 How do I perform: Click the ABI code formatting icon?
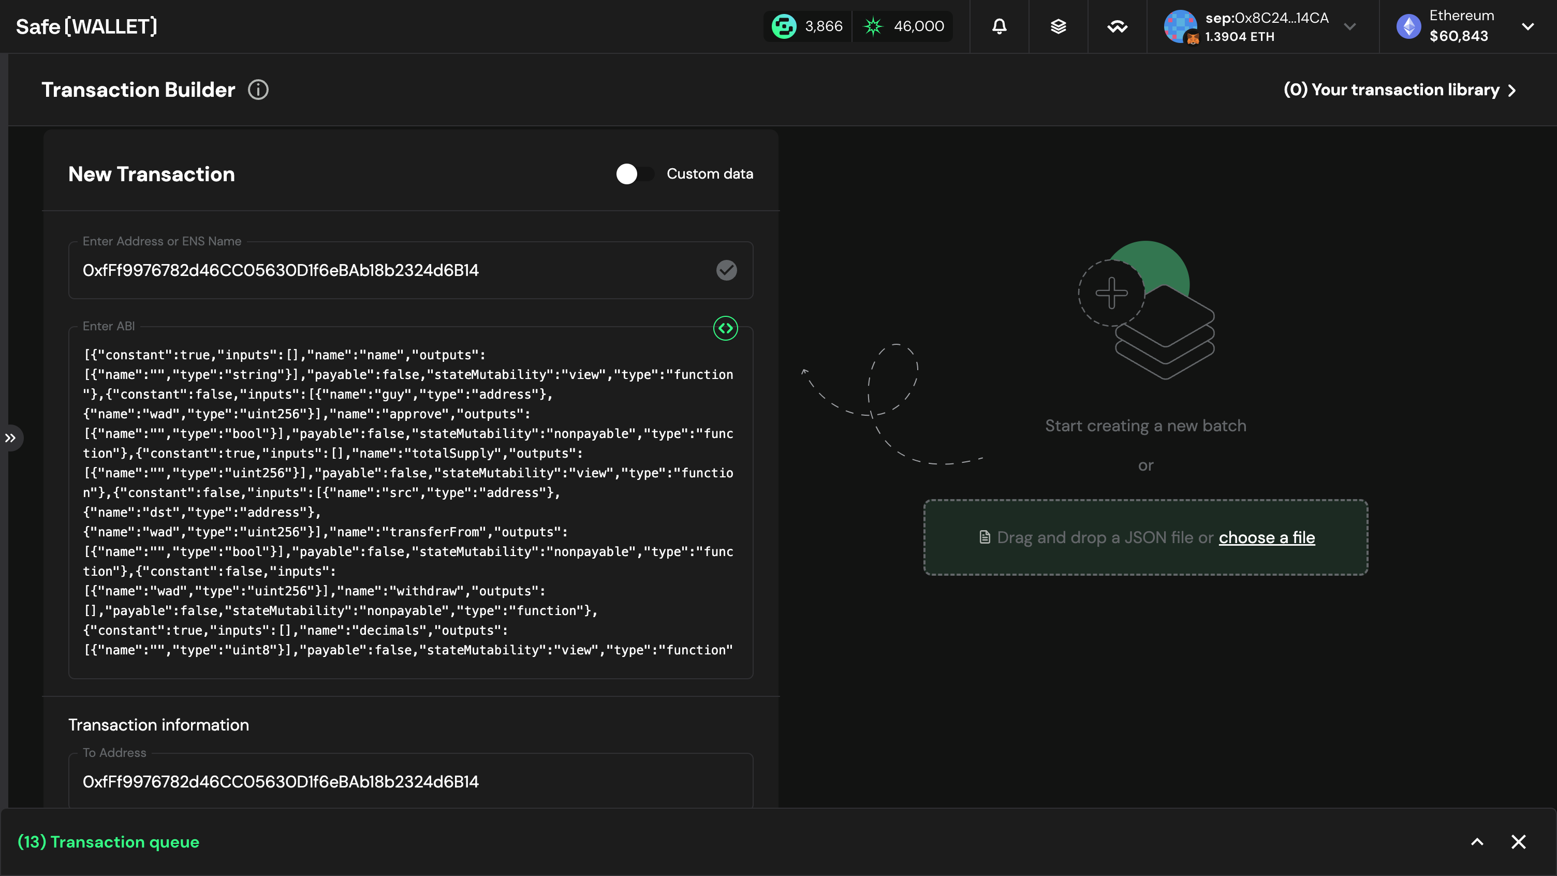[x=725, y=328]
